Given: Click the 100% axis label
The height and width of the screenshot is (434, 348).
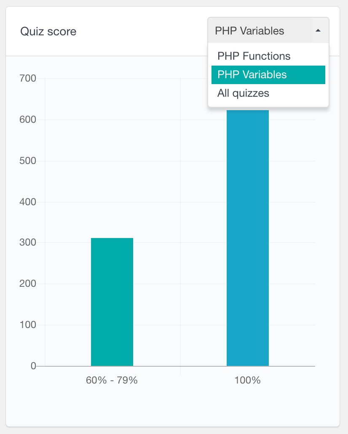Looking at the screenshot, I should tap(248, 380).
